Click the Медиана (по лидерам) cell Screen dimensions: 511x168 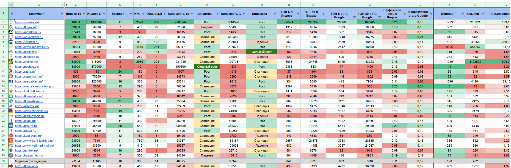(x=31, y=161)
